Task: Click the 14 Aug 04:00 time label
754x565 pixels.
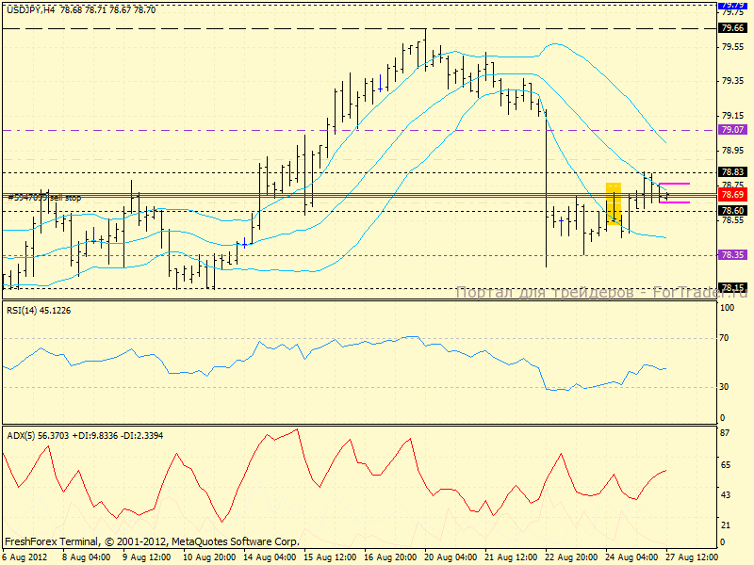Action: (x=270, y=557)
